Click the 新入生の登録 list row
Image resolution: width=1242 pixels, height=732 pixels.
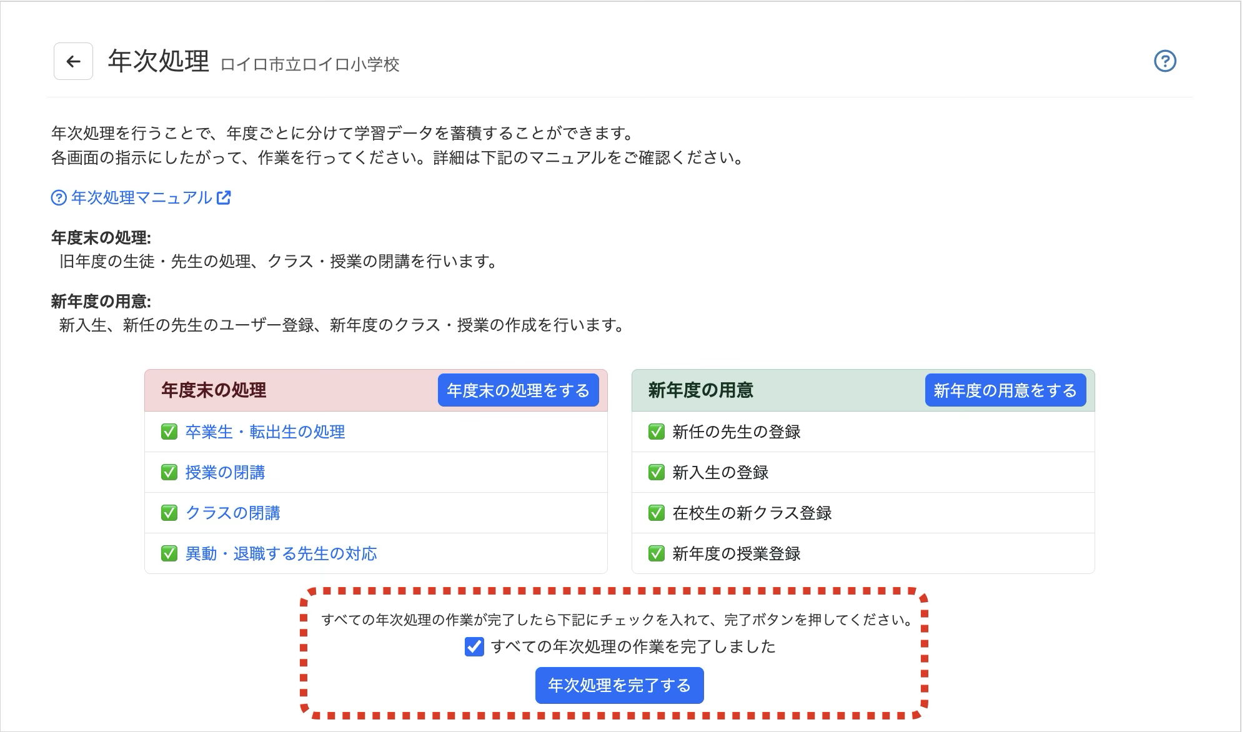coord(720,473)
